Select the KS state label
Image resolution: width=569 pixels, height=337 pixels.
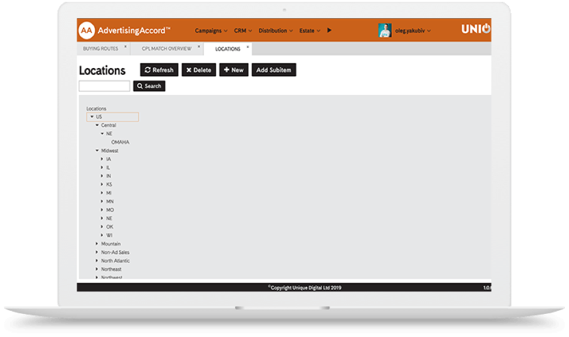tap(109, 185)
